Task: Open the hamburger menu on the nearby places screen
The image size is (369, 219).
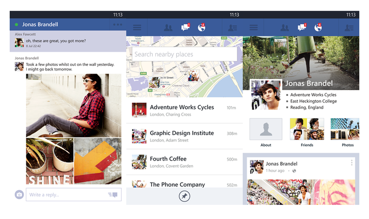Action: pos(137,28)
